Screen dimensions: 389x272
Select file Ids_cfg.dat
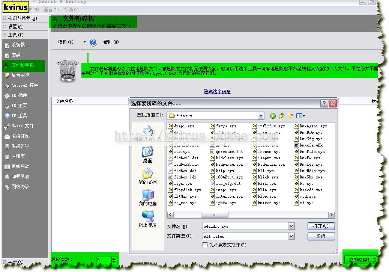225,184
